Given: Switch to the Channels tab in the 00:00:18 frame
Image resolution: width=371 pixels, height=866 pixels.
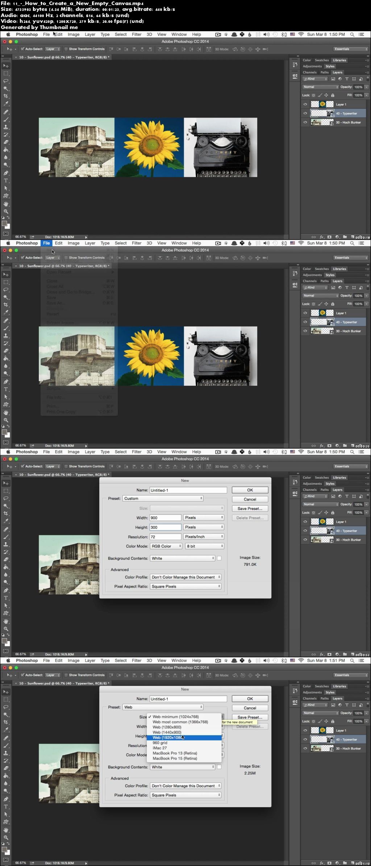Looking at the screenshot, I should pyautogui.click(x=309, y=73).
